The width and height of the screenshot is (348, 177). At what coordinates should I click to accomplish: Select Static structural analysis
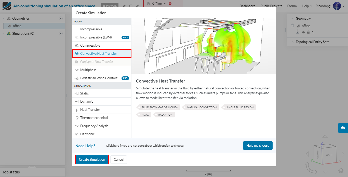(102, 93)
